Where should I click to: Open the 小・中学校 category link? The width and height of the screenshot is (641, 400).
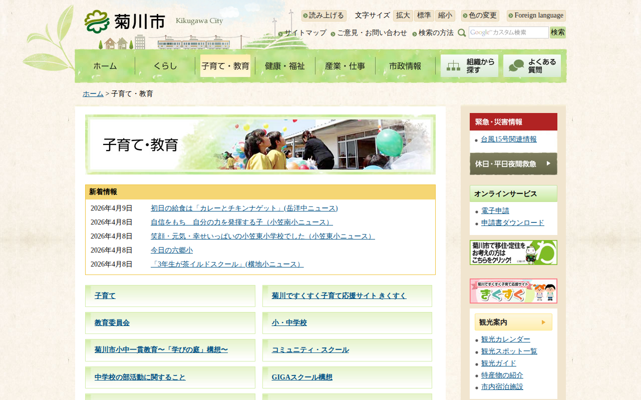click(289, 323)
